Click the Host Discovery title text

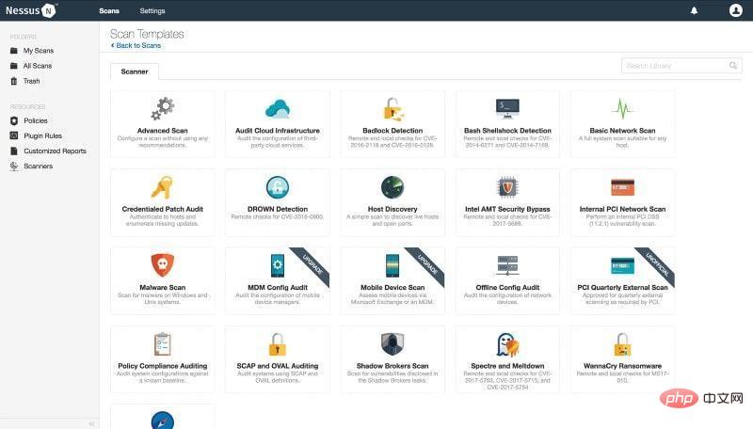point(393,209)
